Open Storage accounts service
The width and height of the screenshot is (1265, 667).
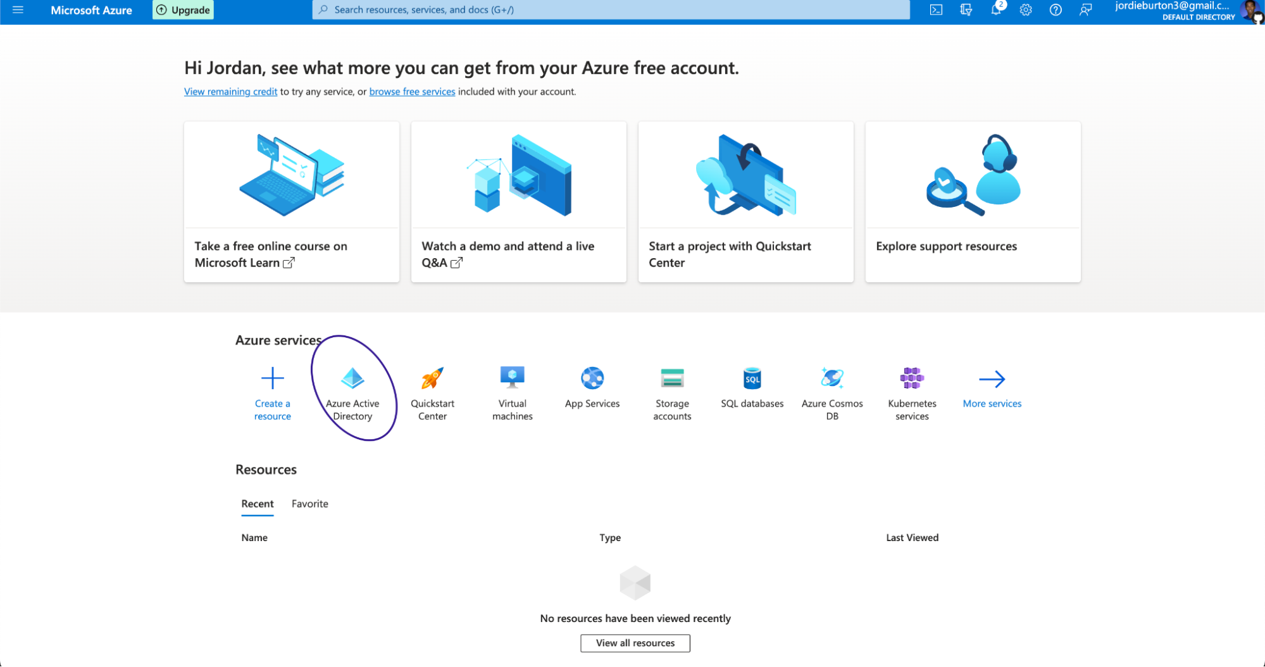(x=672, y=393)
